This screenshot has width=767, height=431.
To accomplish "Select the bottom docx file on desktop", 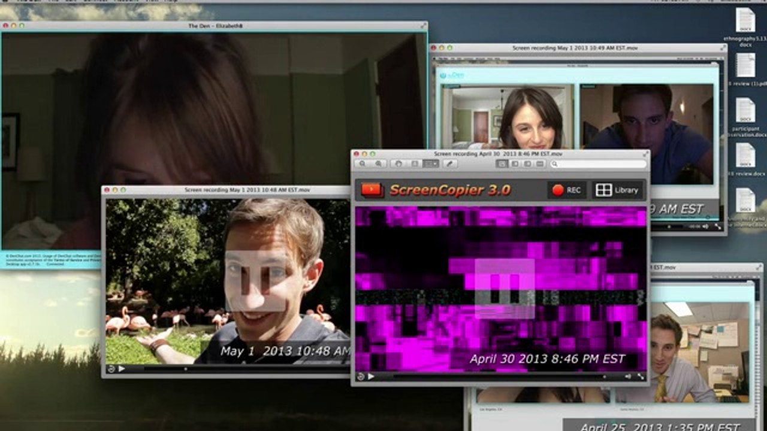I will pos(745,208).
